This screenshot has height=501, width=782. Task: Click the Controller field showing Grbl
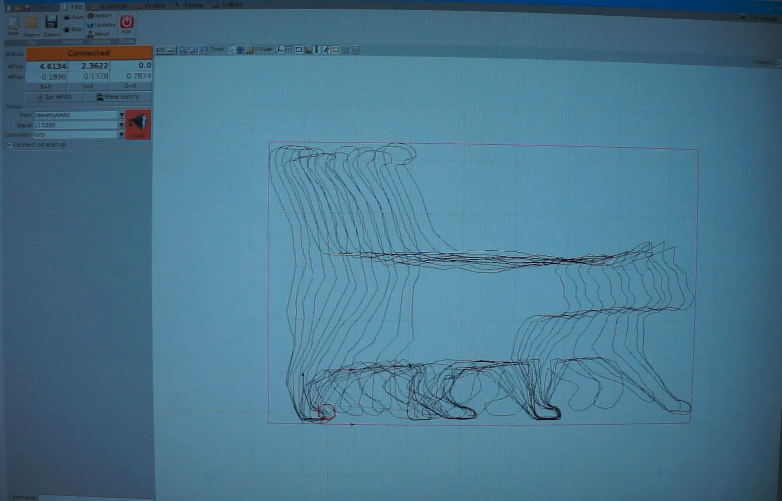[76, 135]
